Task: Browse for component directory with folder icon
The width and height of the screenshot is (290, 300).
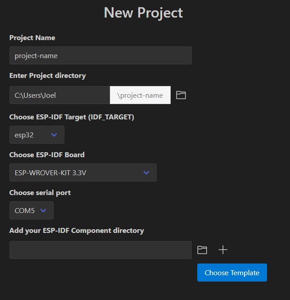Action: click(x=202, y=250)
